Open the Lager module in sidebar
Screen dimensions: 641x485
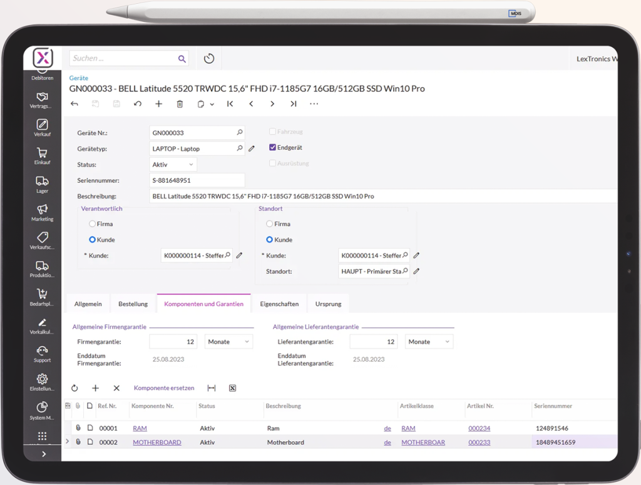pos(42,184)
